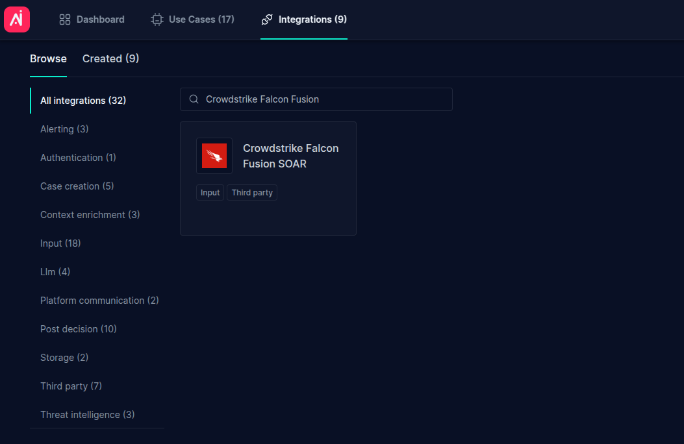684x444 pixels.
Task: Click the Use Cases chip icon
Action: [x=157, y=19]
